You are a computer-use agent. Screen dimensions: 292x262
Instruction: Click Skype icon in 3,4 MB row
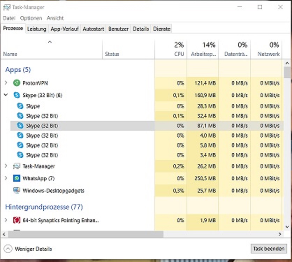point(20,155)
